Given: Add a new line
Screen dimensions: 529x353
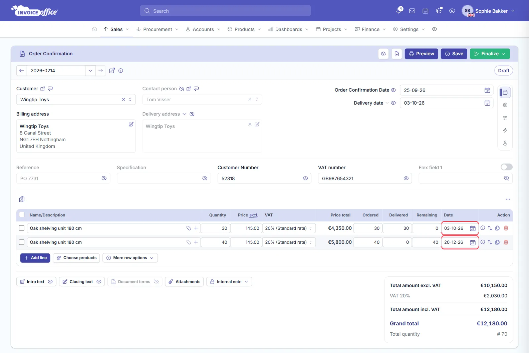Looking at the screenshot, I should (x=35, y=258).
